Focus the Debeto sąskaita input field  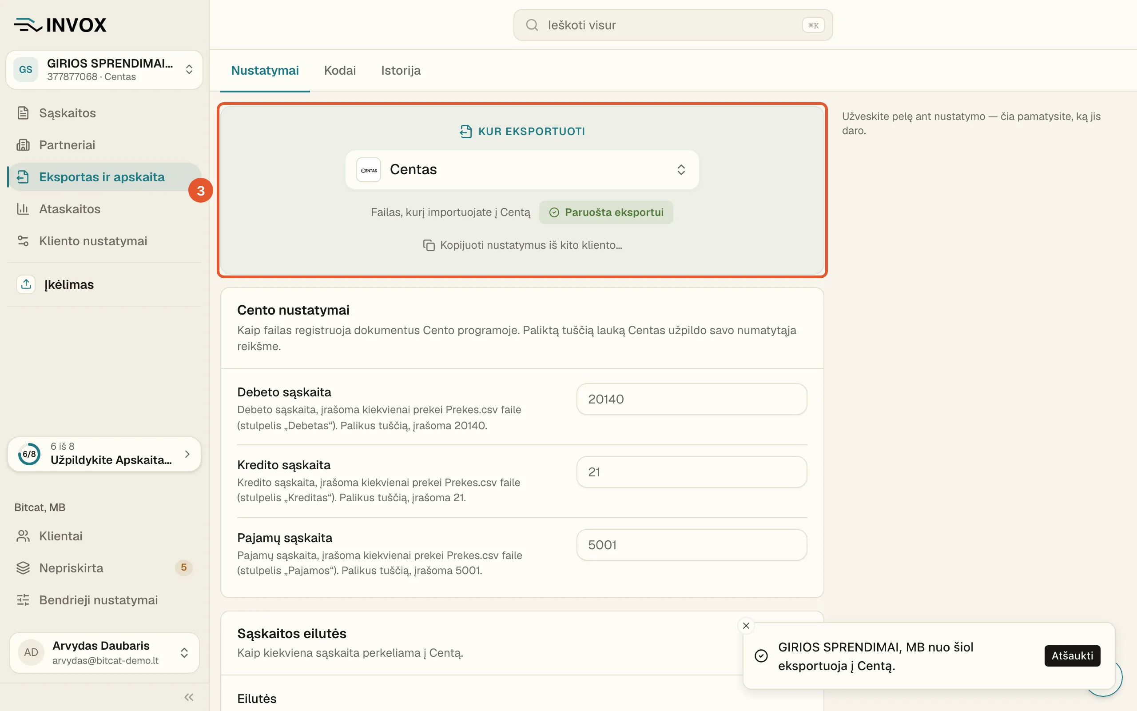point(692,399)
